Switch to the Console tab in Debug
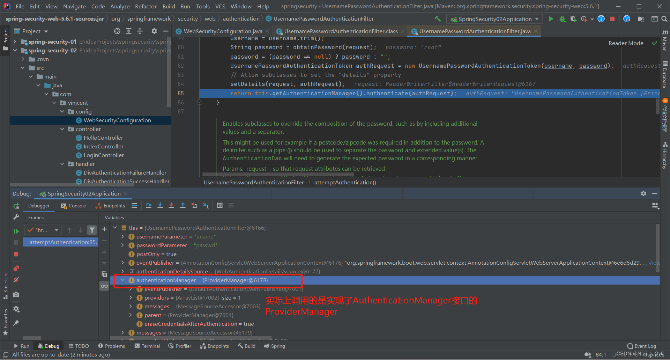This screenshot has width=670, height=360. point(73,206)
